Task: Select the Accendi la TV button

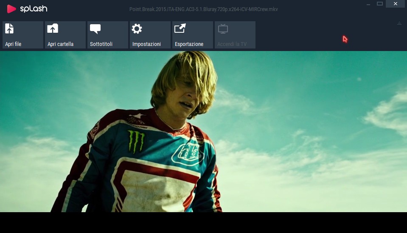Action: [235, 35]
